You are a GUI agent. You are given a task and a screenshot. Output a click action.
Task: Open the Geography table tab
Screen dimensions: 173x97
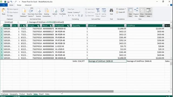coord(14,94)
